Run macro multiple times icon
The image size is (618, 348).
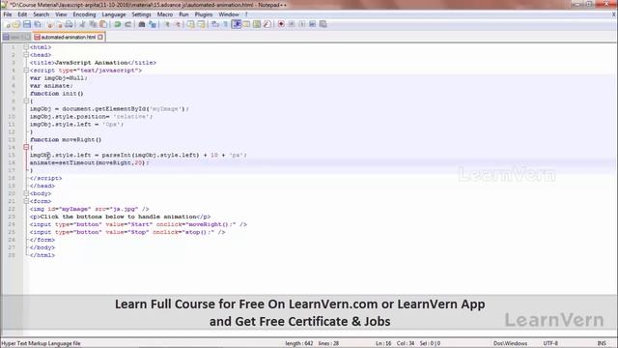click(312, 24)
